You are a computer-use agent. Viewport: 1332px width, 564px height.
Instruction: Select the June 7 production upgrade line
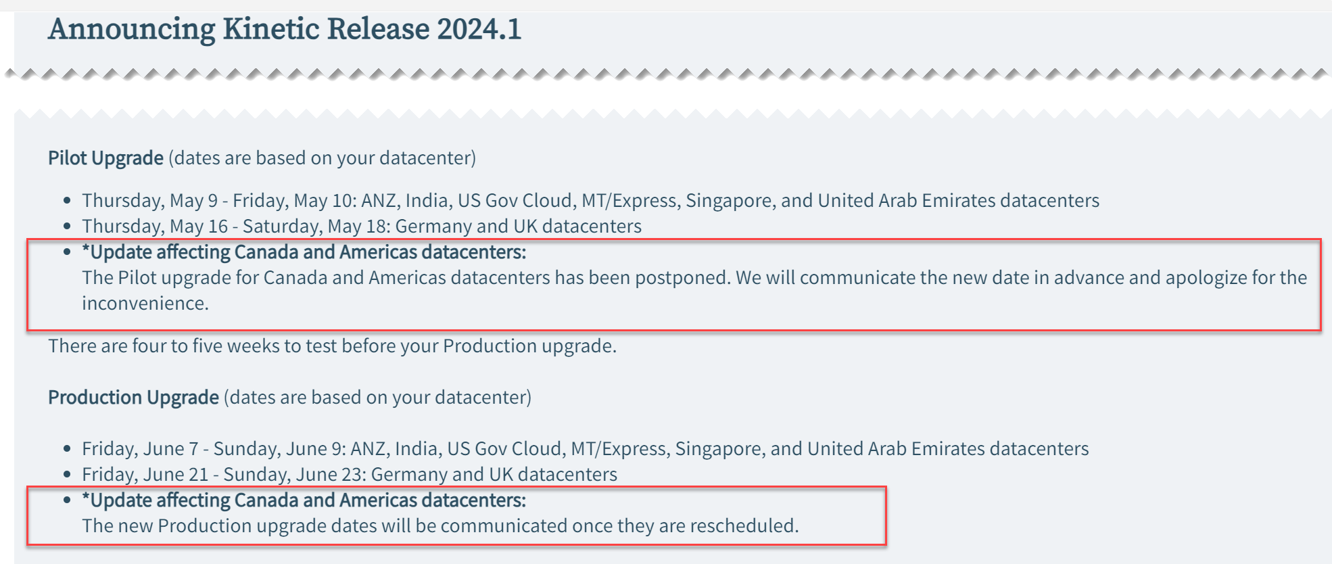point(585,449)
